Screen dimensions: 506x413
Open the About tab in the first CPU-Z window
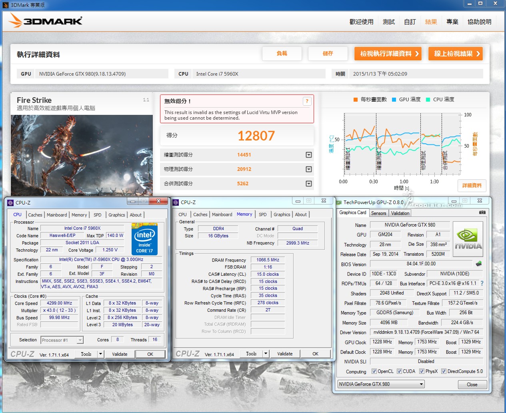(136, 215)
